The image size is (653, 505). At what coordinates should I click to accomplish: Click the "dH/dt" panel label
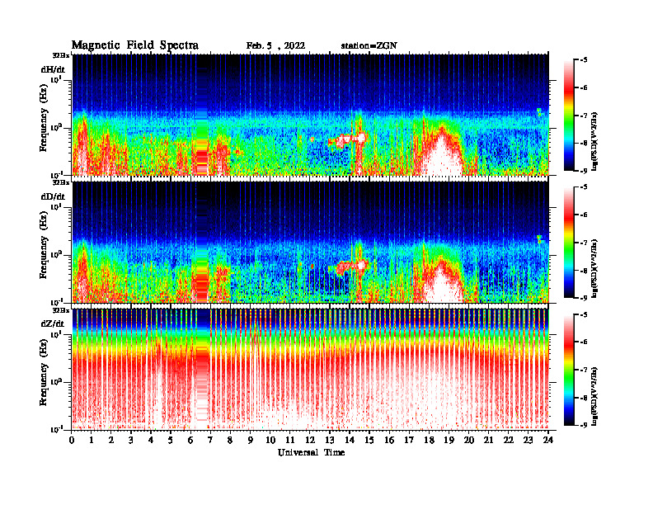coord(53,69)
